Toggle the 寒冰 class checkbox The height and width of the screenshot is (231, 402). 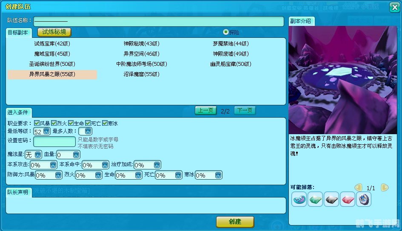pos(105,123)
